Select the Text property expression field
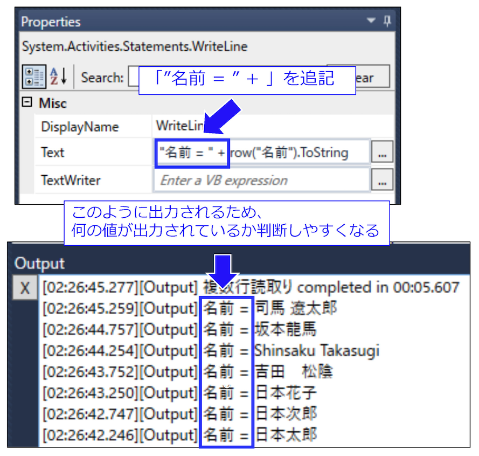 tap(262, 152)
